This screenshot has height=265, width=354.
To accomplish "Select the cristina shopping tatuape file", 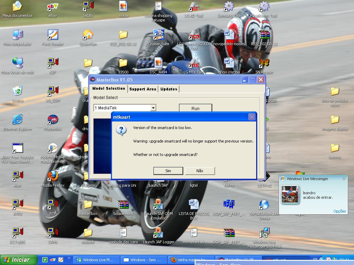I will click(158, 12).
